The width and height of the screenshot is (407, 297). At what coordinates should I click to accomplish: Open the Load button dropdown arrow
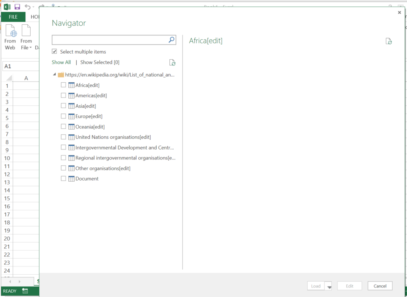(328, 286)
